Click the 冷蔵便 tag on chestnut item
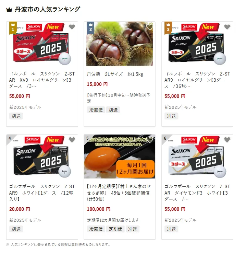This screenshot has width=246, height=254. 96,110
